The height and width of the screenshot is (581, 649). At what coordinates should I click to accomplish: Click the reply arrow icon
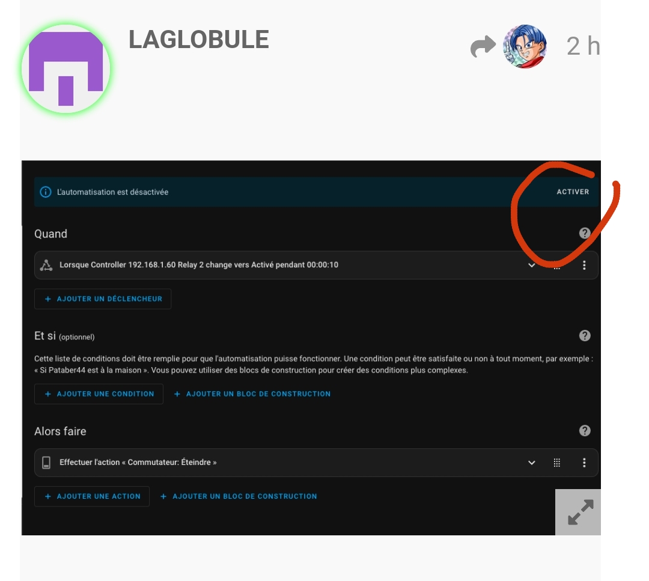[483, 46]
